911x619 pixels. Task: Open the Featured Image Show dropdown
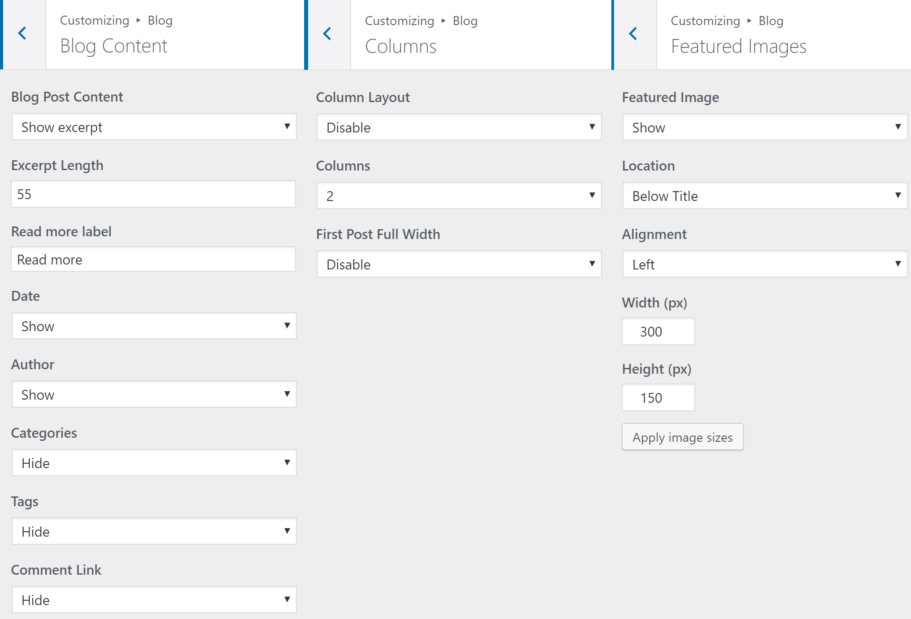(765, 127)
